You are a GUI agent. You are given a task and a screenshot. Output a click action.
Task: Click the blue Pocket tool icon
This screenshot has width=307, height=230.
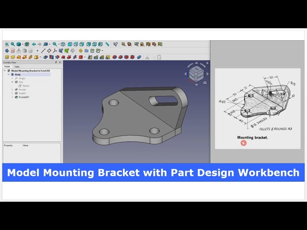coord(46,57)
